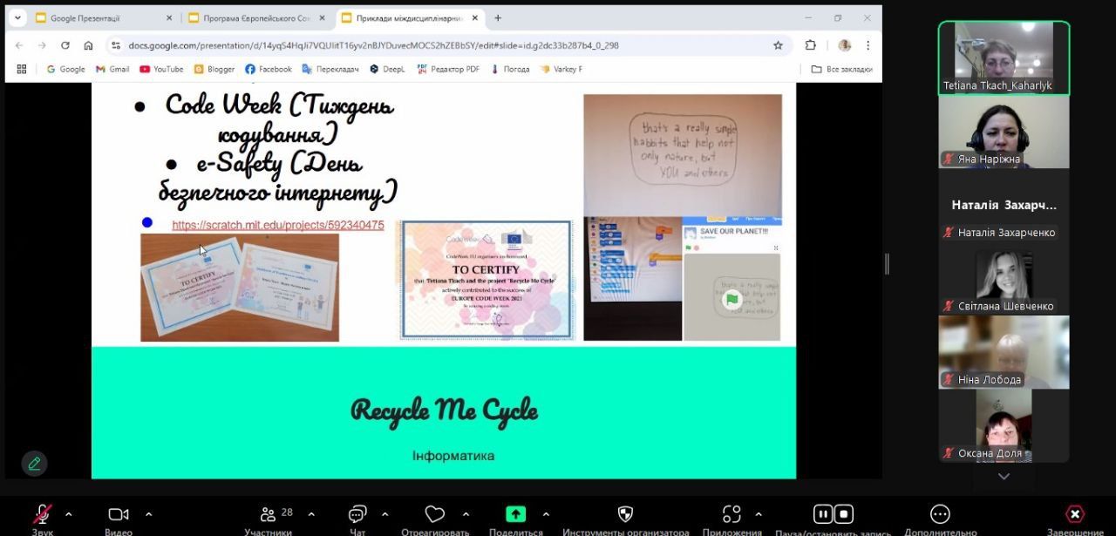Open the Участники participants panel

268,514
